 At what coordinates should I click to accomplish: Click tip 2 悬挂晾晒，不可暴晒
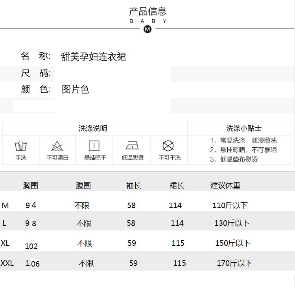243,150
